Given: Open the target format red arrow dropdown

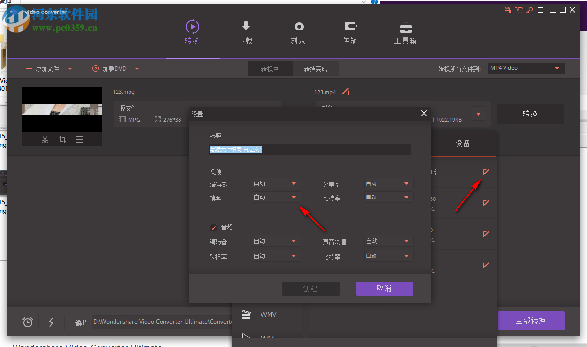Looking at the screenshot, I should (x=479, y=114).
